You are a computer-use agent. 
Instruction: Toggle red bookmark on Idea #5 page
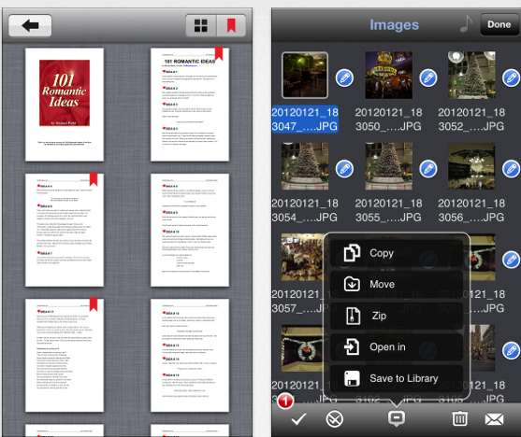point(94,179)
